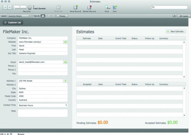Image resolution: width=191 pixels, height=135 pixels.
Task: Click the zoom level 100 indicator
Action: pyautogui.click(x=2, y=134)
